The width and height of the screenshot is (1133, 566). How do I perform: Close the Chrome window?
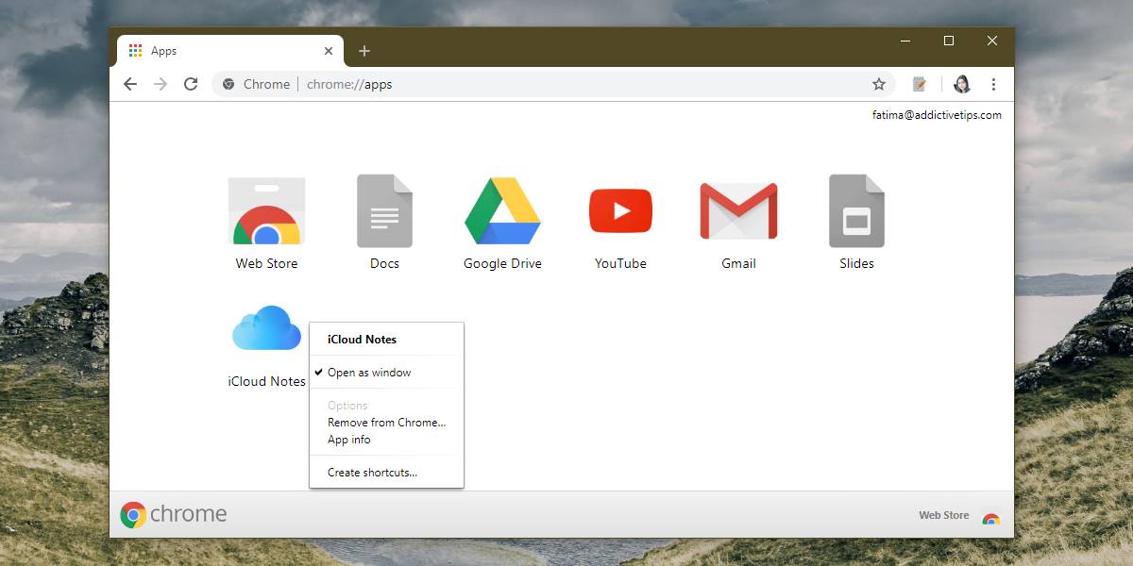pyautogui.click(x=992, y=41)
